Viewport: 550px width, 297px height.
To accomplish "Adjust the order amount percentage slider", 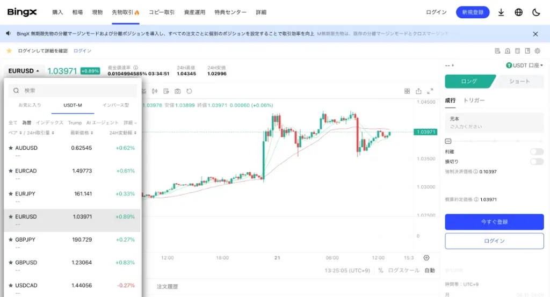I will click(495, 141).
